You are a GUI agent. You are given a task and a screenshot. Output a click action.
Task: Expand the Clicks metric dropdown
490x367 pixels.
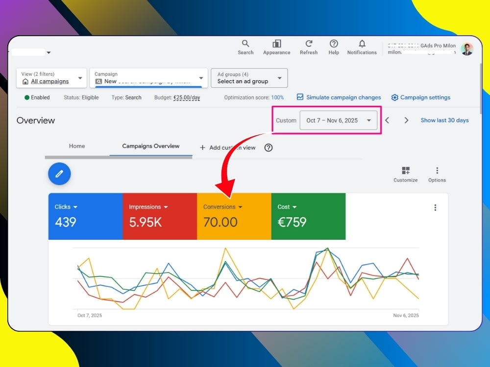[x=75, y=207]
